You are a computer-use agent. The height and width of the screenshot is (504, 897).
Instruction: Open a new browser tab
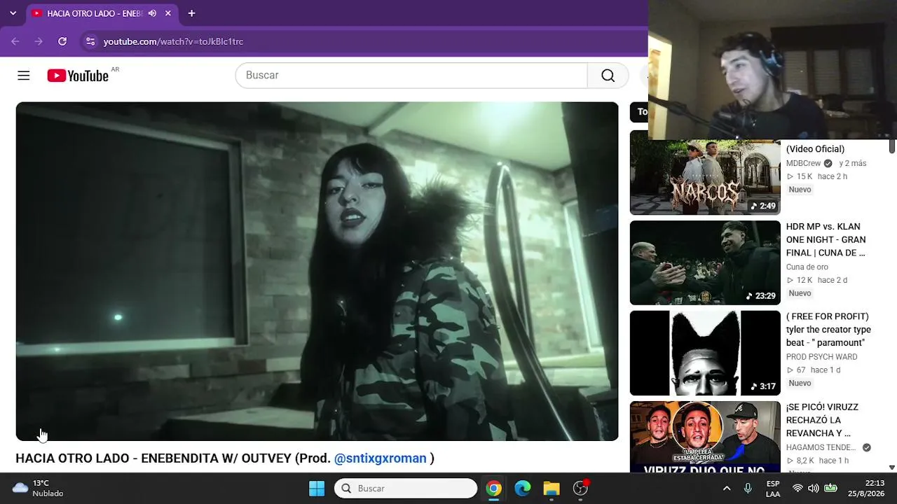[x=191, y=13]
